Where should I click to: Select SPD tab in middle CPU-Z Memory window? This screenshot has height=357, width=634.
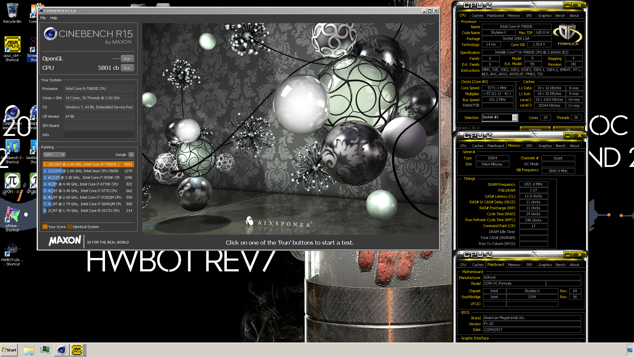point(529,146)
